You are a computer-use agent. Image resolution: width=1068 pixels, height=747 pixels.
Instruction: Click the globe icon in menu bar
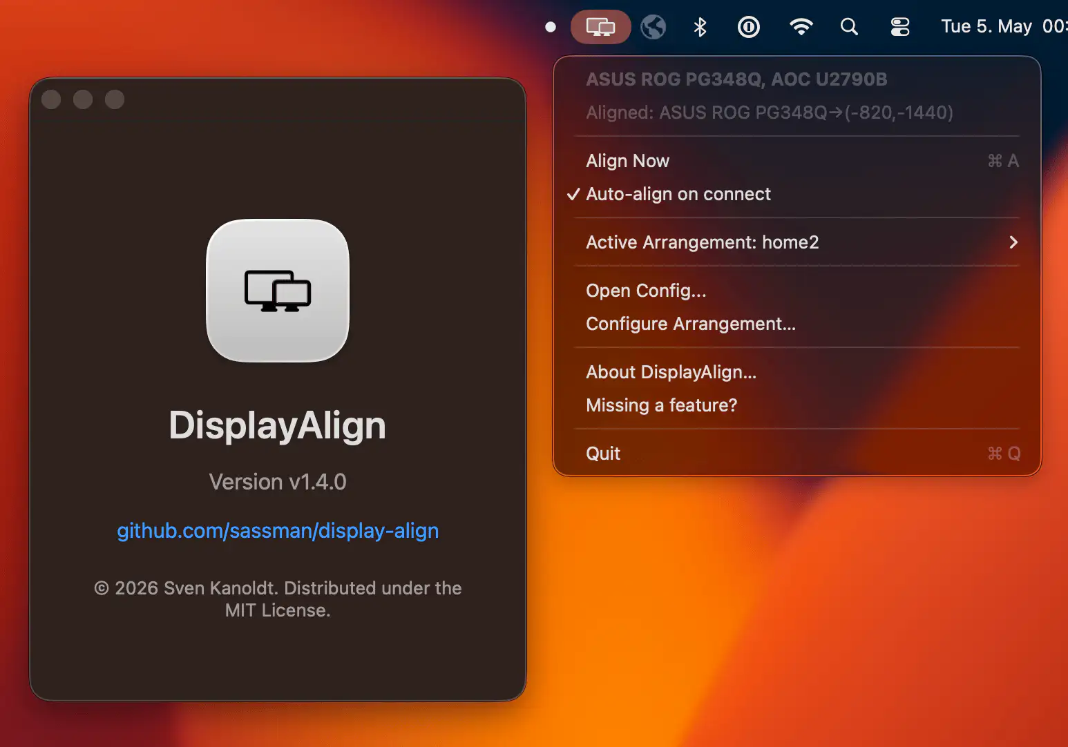pos(653,27)
